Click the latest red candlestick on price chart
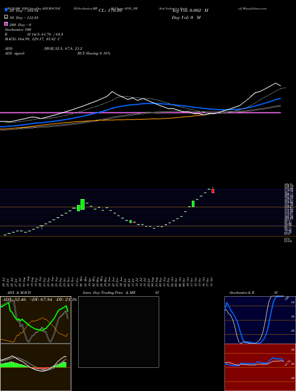Image resolution: width=296 pixels, height=391 pixels. click(213, 191)
